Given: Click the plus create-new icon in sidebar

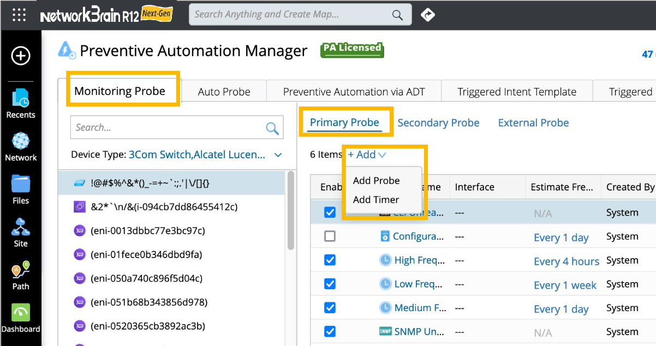Looking at the screenshot, I should coord(21,56).
